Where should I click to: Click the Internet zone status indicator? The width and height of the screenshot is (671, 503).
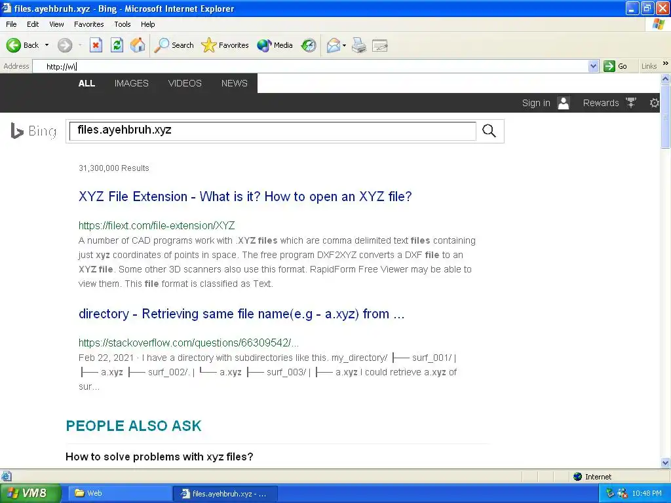pyautogui.click(x=592, y=477)
